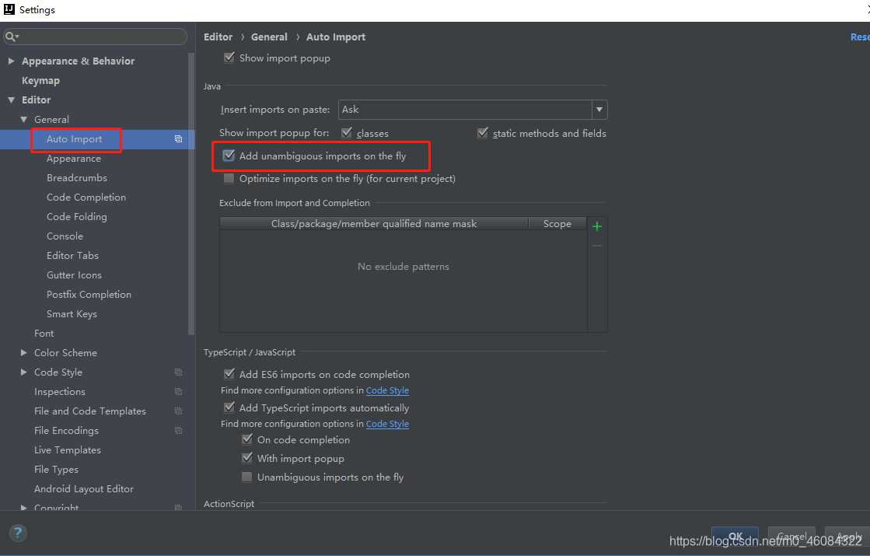Open Code Folding settings
The width and height of the screenshot is (870, 556).
(76, 216)
